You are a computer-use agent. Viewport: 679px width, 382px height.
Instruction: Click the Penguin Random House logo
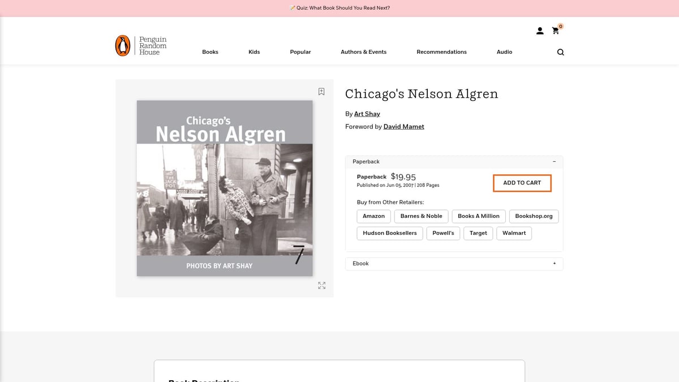pos(141,46)
